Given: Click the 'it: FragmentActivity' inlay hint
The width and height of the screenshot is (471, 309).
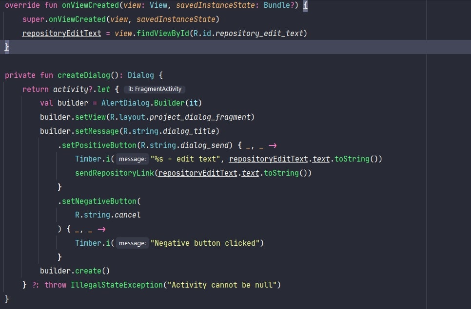Looking at the screenshot, I should [x=155, y=89].
